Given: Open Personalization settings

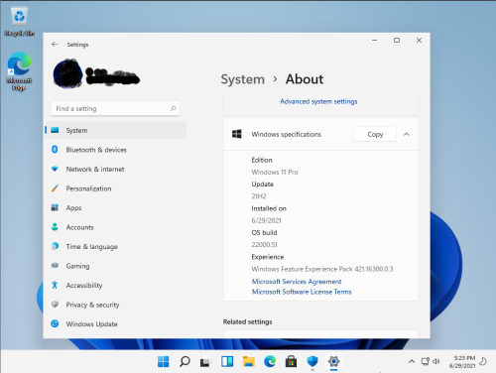Looking at the screenshot, I should click(115, 188).
